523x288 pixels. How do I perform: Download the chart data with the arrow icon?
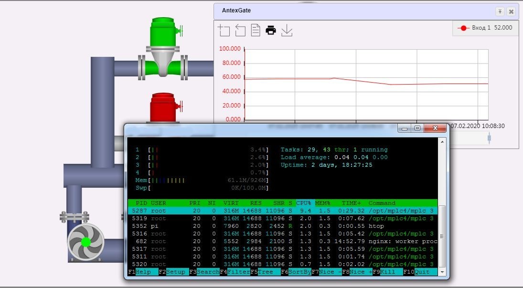pyautogui.click(x=287, y=31)
